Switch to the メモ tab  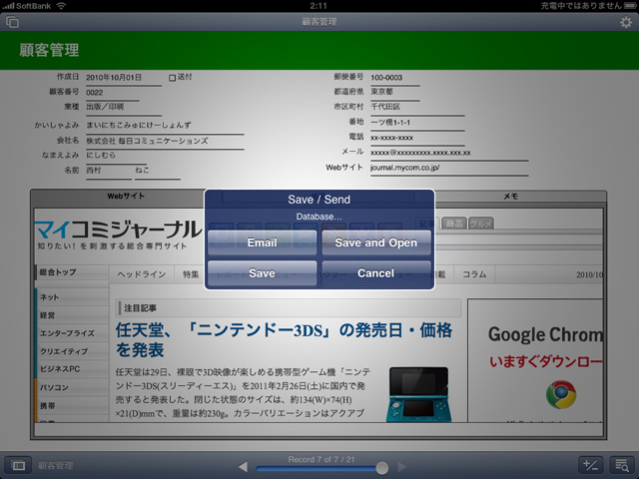click(x=510, y=197)
